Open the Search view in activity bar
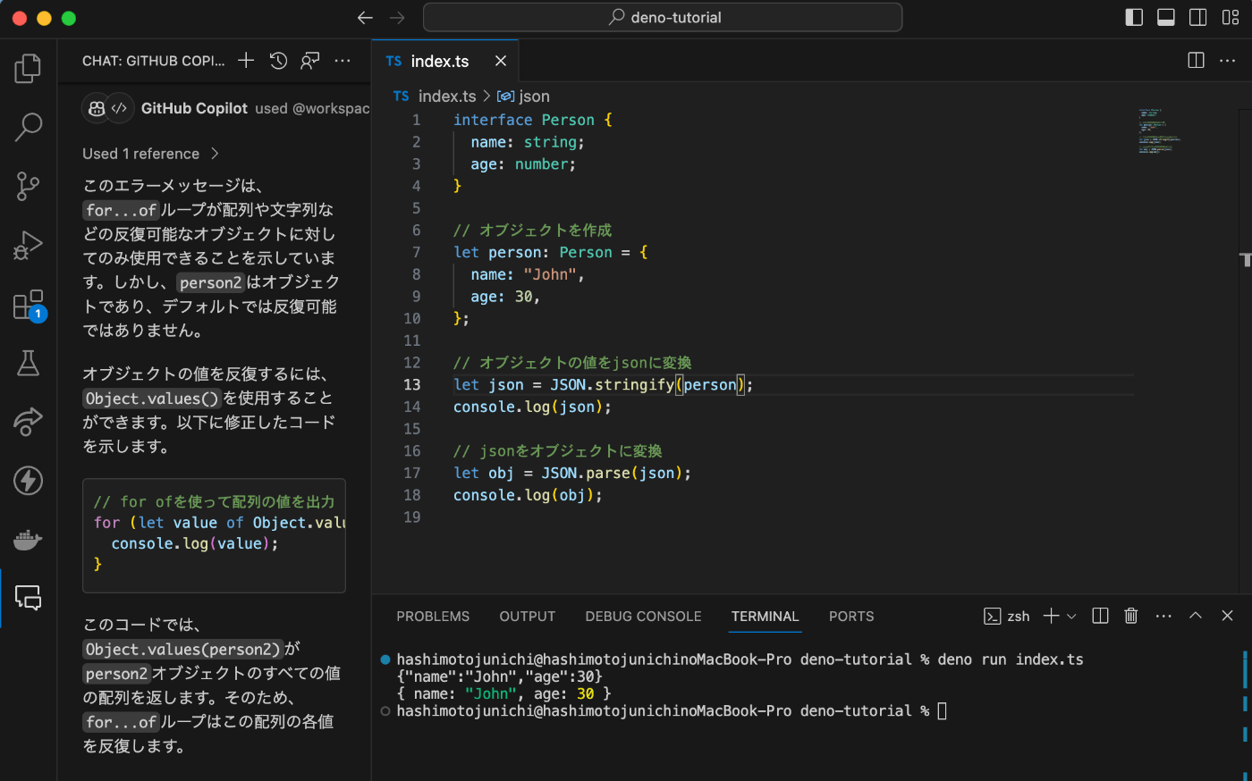The height and width of the screenshot is (781, 1252). click(28, 127)
